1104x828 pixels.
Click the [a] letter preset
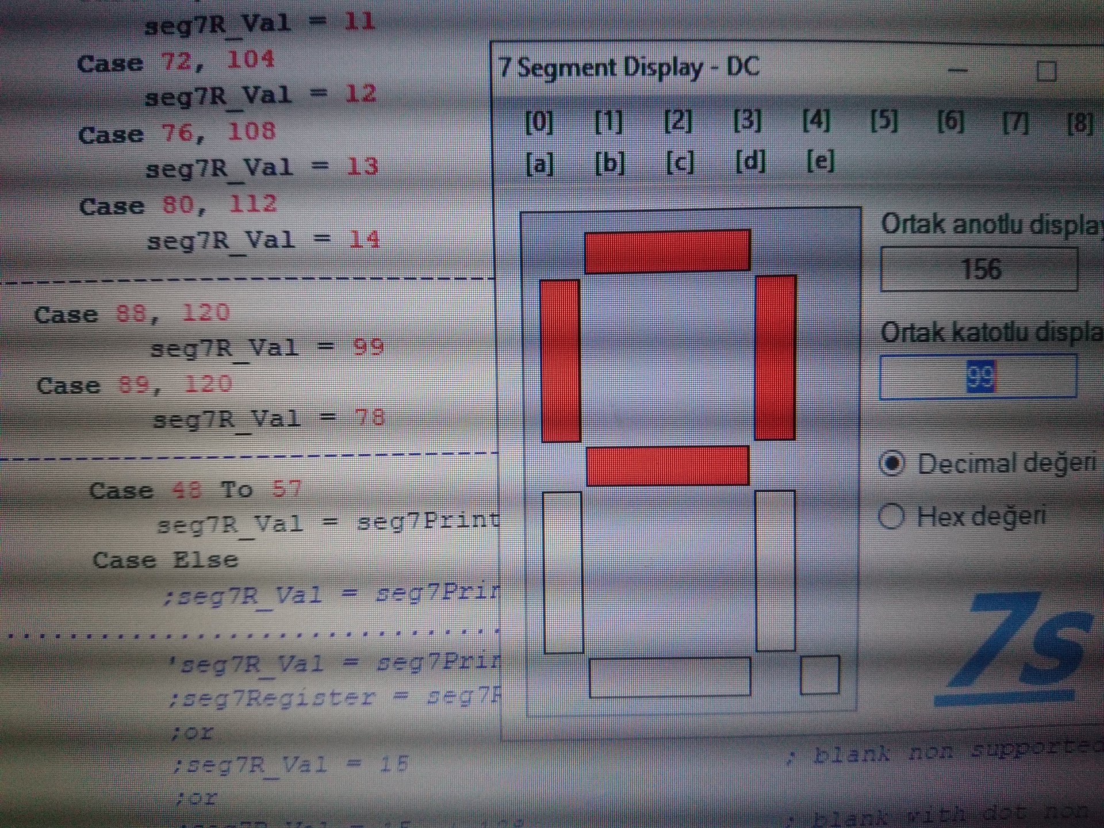(x=539, y=164)
